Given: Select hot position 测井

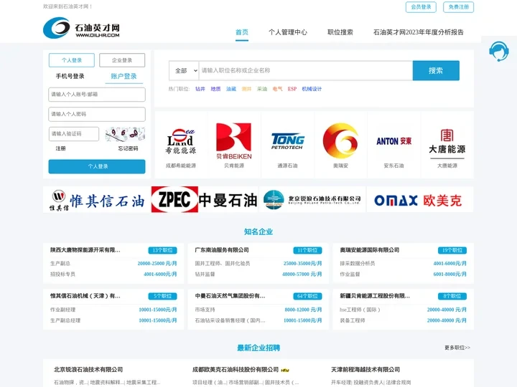Looking at the screenshot, I should pos(246,89).
